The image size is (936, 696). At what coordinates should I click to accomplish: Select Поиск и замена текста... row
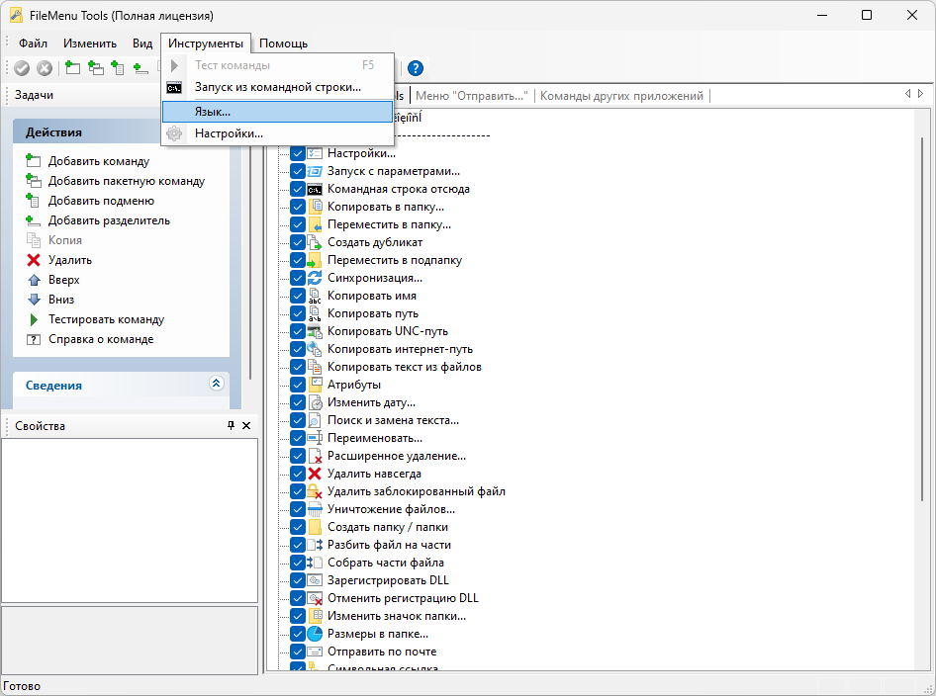point(394,420)
